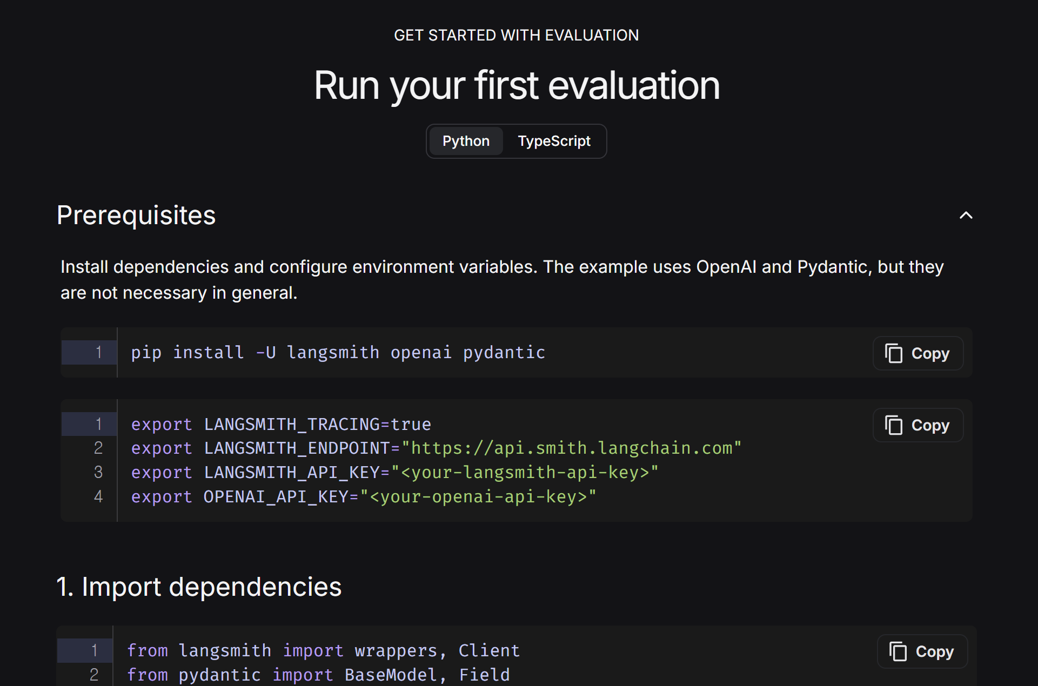Click line number 2 in export block

[x=98, y=448]
